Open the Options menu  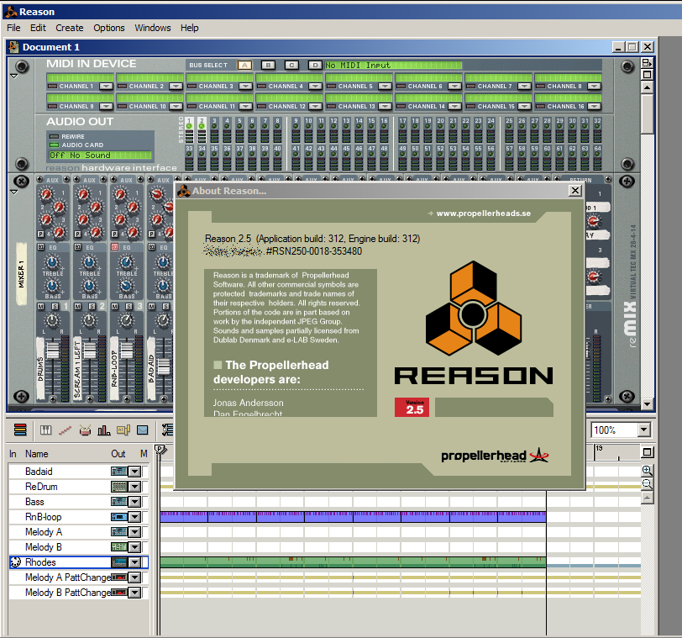click(x=108, y=28)
